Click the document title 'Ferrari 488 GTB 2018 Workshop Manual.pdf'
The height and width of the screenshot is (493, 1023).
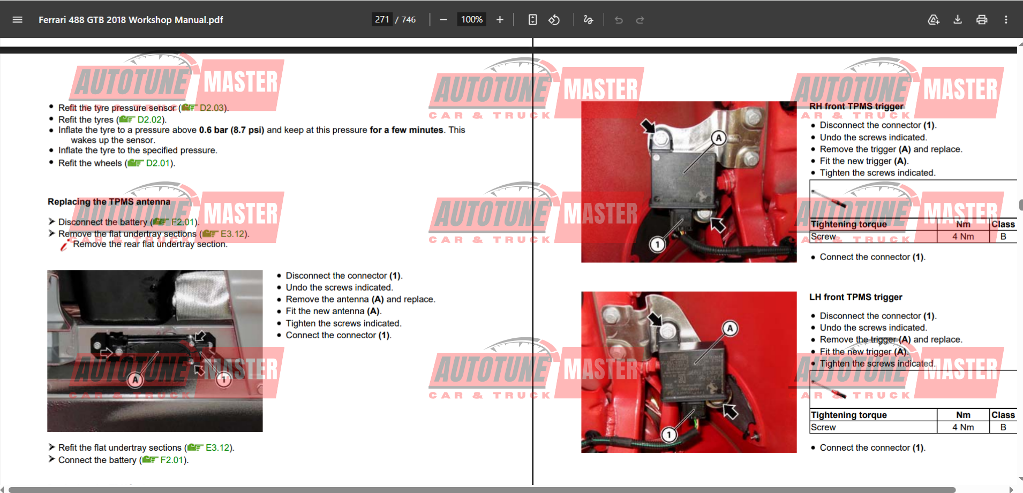(x=131, y=20)
